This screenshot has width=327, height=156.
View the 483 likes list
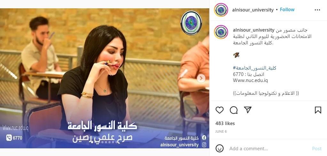[225, 123]
